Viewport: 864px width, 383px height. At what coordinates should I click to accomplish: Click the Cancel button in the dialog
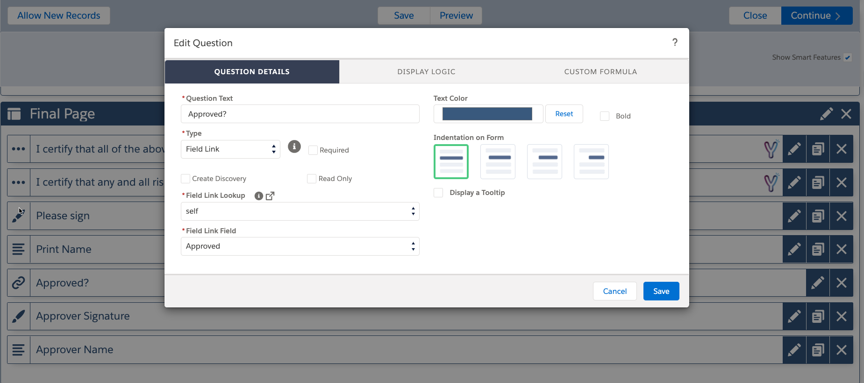click(615, 291)
